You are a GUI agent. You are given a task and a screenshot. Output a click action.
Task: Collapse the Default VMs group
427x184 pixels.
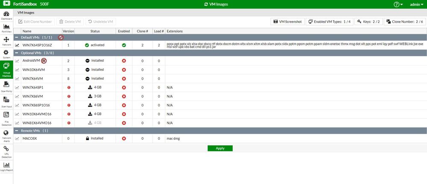(x=17, y=37)
